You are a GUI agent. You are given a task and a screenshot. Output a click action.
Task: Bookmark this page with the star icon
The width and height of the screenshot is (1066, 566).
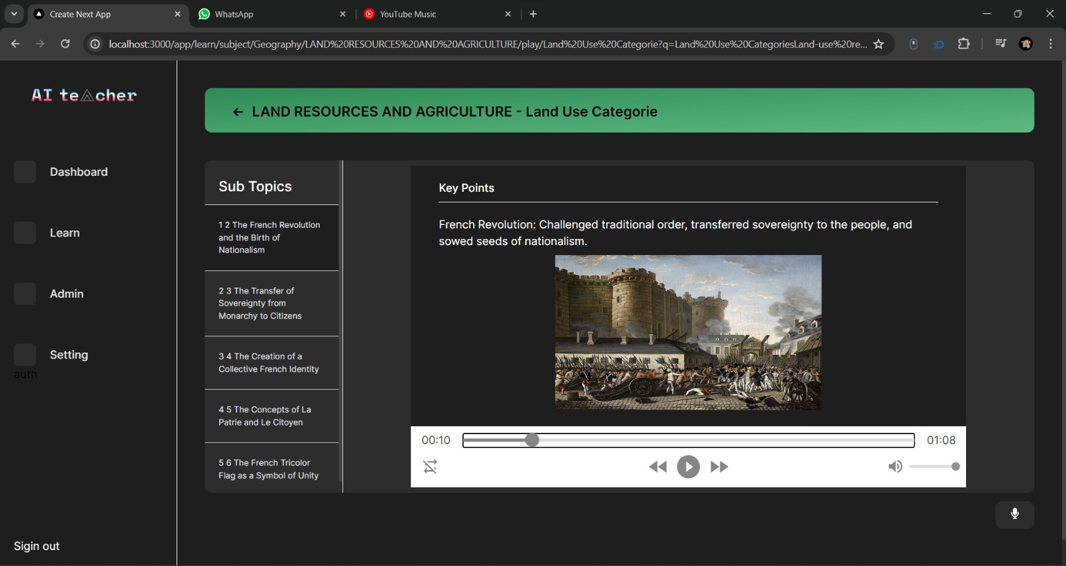879,44
